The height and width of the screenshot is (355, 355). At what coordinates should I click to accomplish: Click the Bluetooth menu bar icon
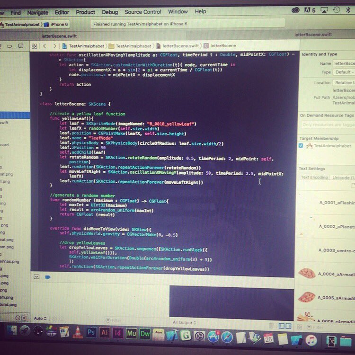348,10
